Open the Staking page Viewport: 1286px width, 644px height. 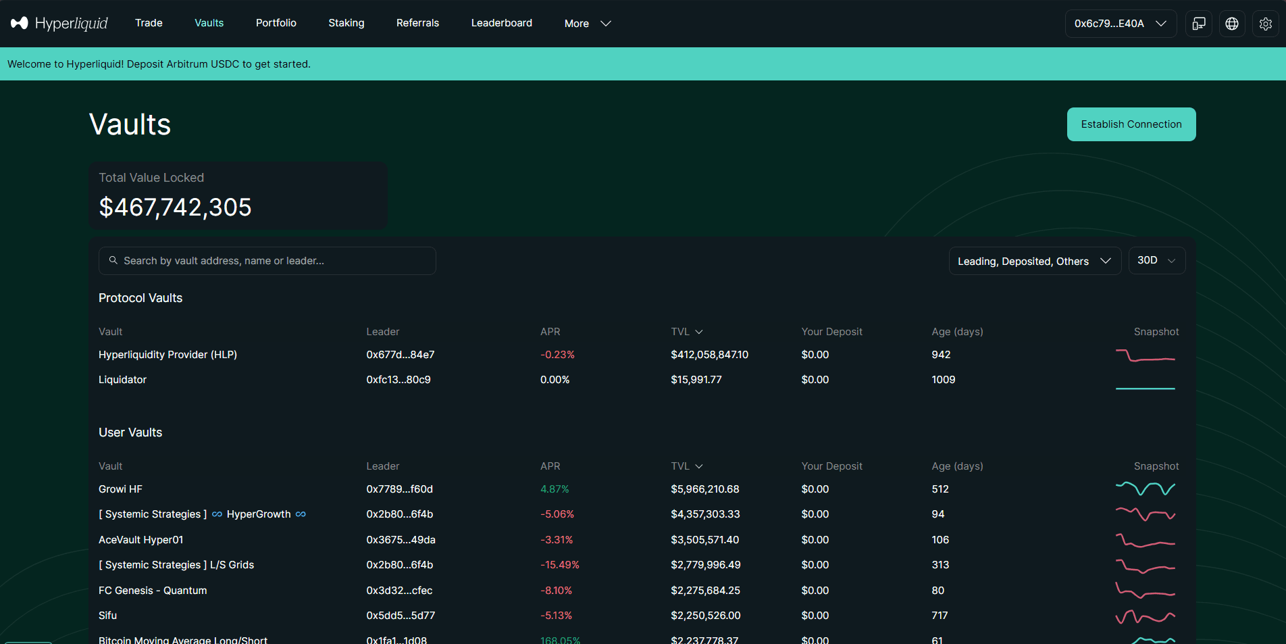point(346,23)
